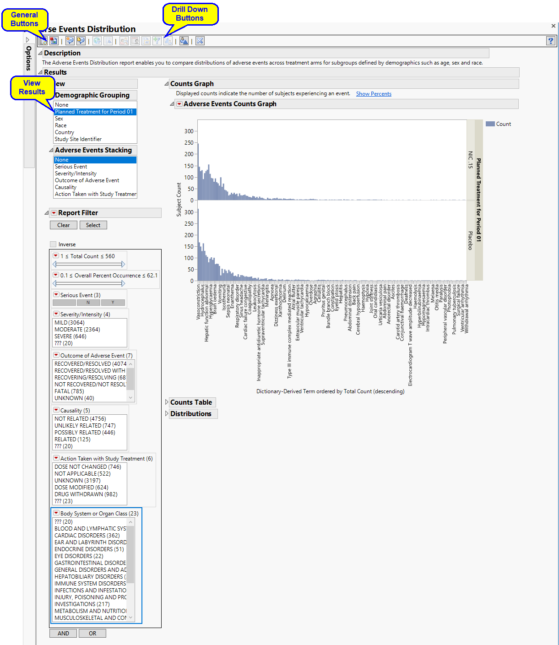Open the Causality filter red triangle menu

coord(56,410)
